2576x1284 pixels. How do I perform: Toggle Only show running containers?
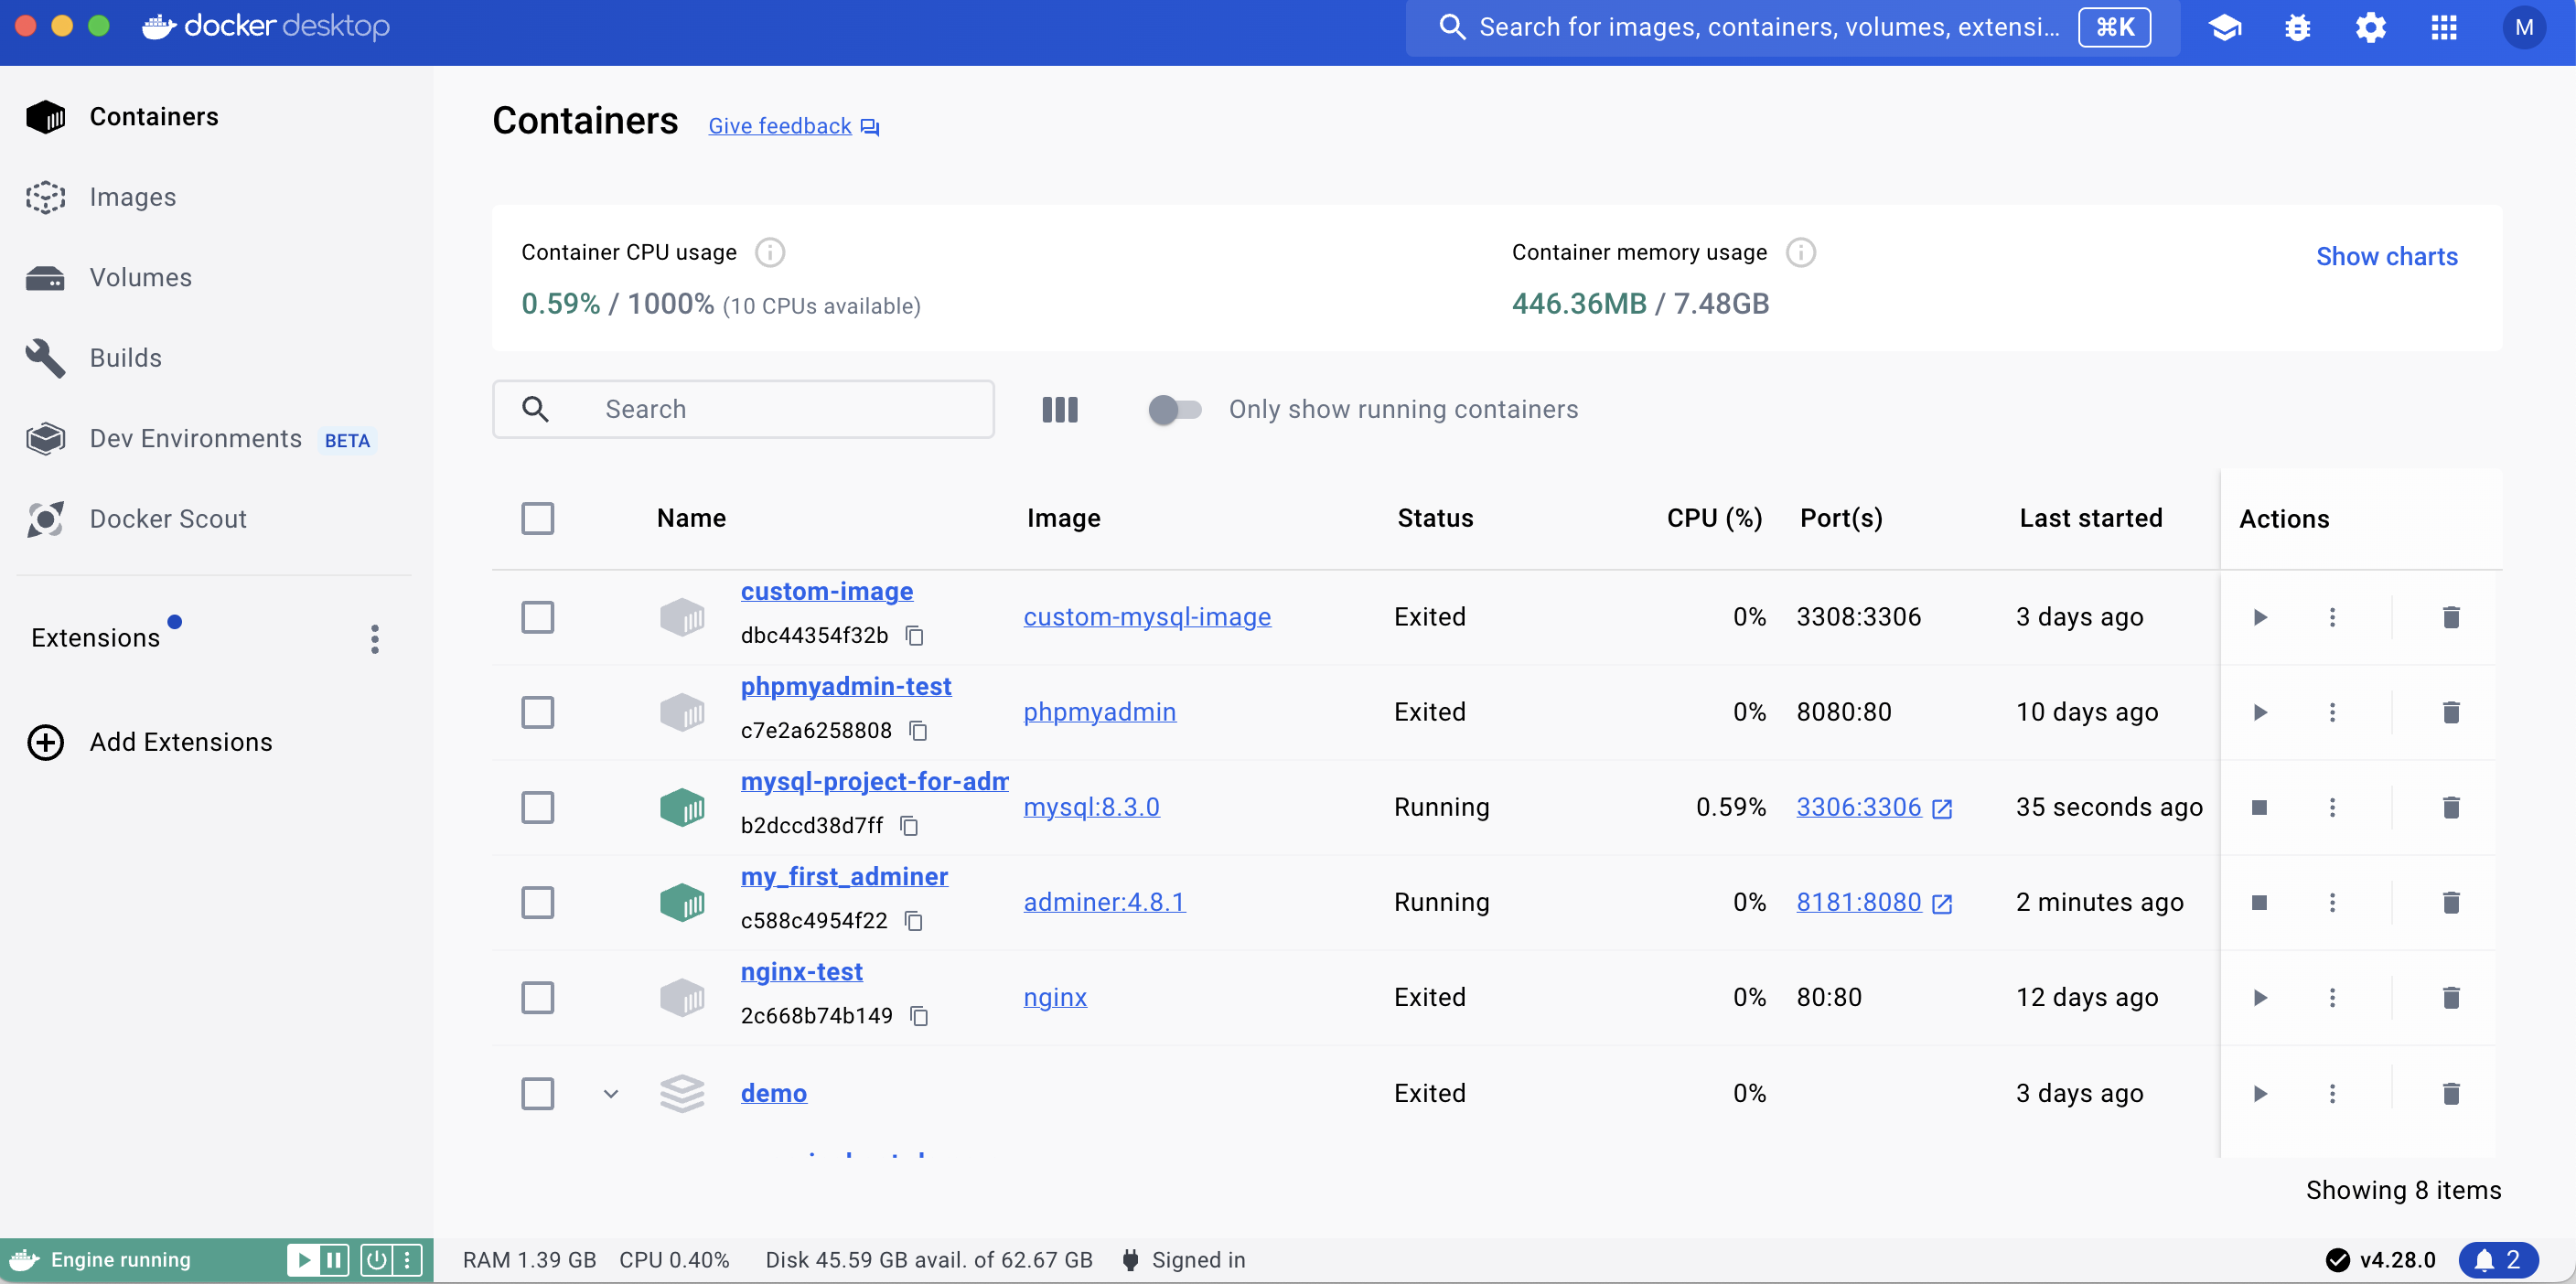1174,409
